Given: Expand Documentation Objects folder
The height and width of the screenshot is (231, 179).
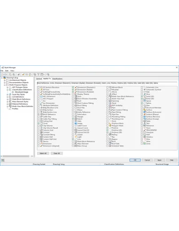Looking at the screenshot, I should pos(5,83).
